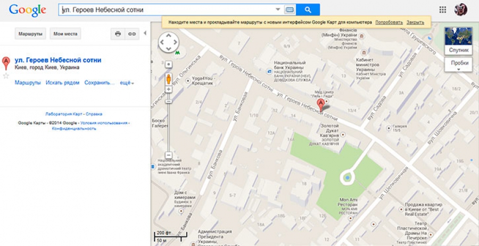Click the вул. Шовковична street label

(442, 128)
